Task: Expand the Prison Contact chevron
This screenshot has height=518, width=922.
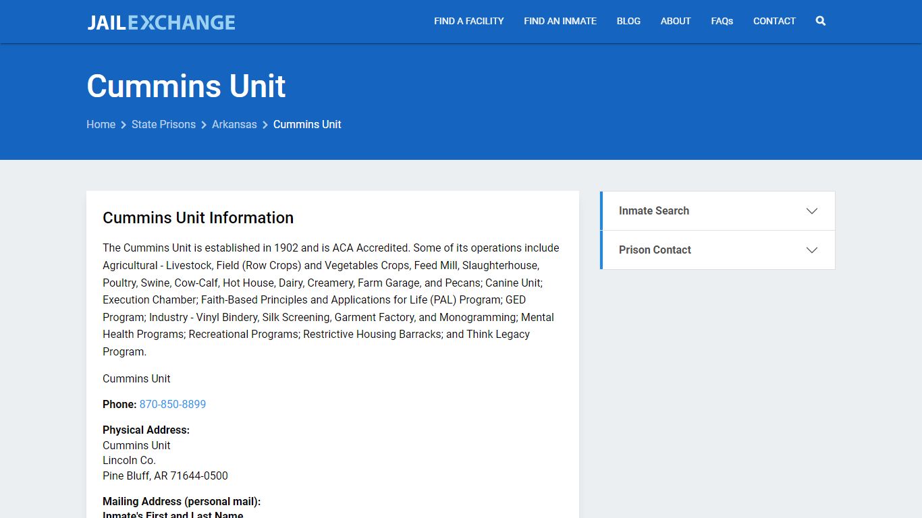Action: (812, 250)
